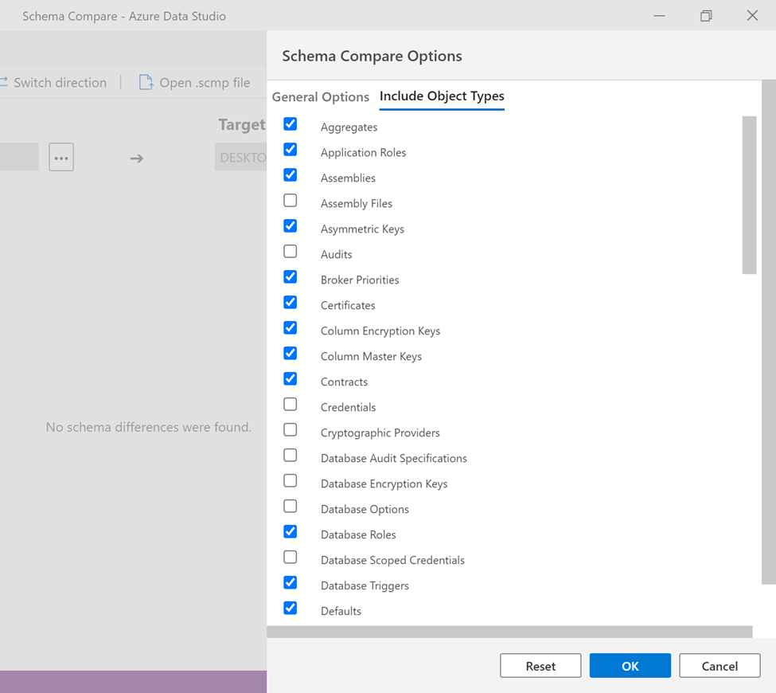Select the Include Object Types tab

pyautogui.click(x=442, y=96)
